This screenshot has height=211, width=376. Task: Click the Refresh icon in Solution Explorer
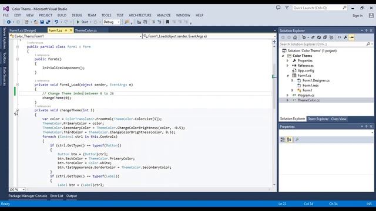click(319, 38)
